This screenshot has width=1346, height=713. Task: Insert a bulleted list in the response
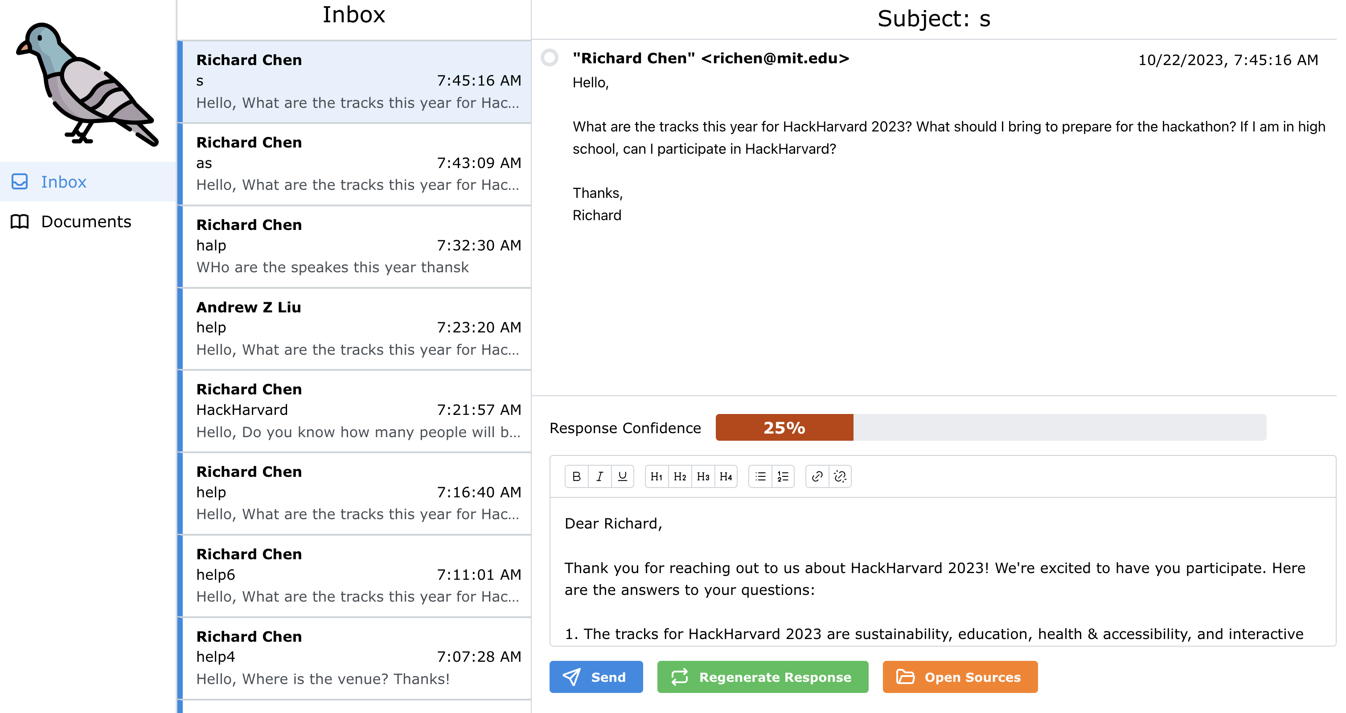click(x=760, y=476)
